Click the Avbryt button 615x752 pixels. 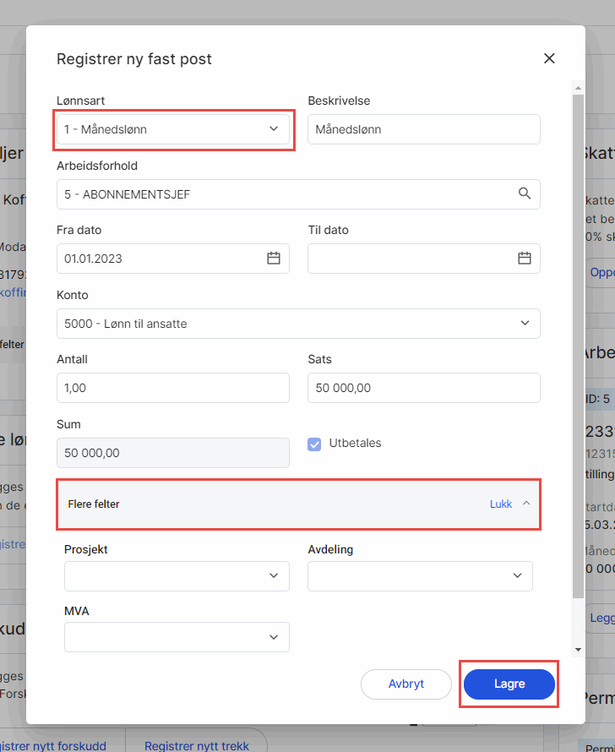[x=405, y=684]
